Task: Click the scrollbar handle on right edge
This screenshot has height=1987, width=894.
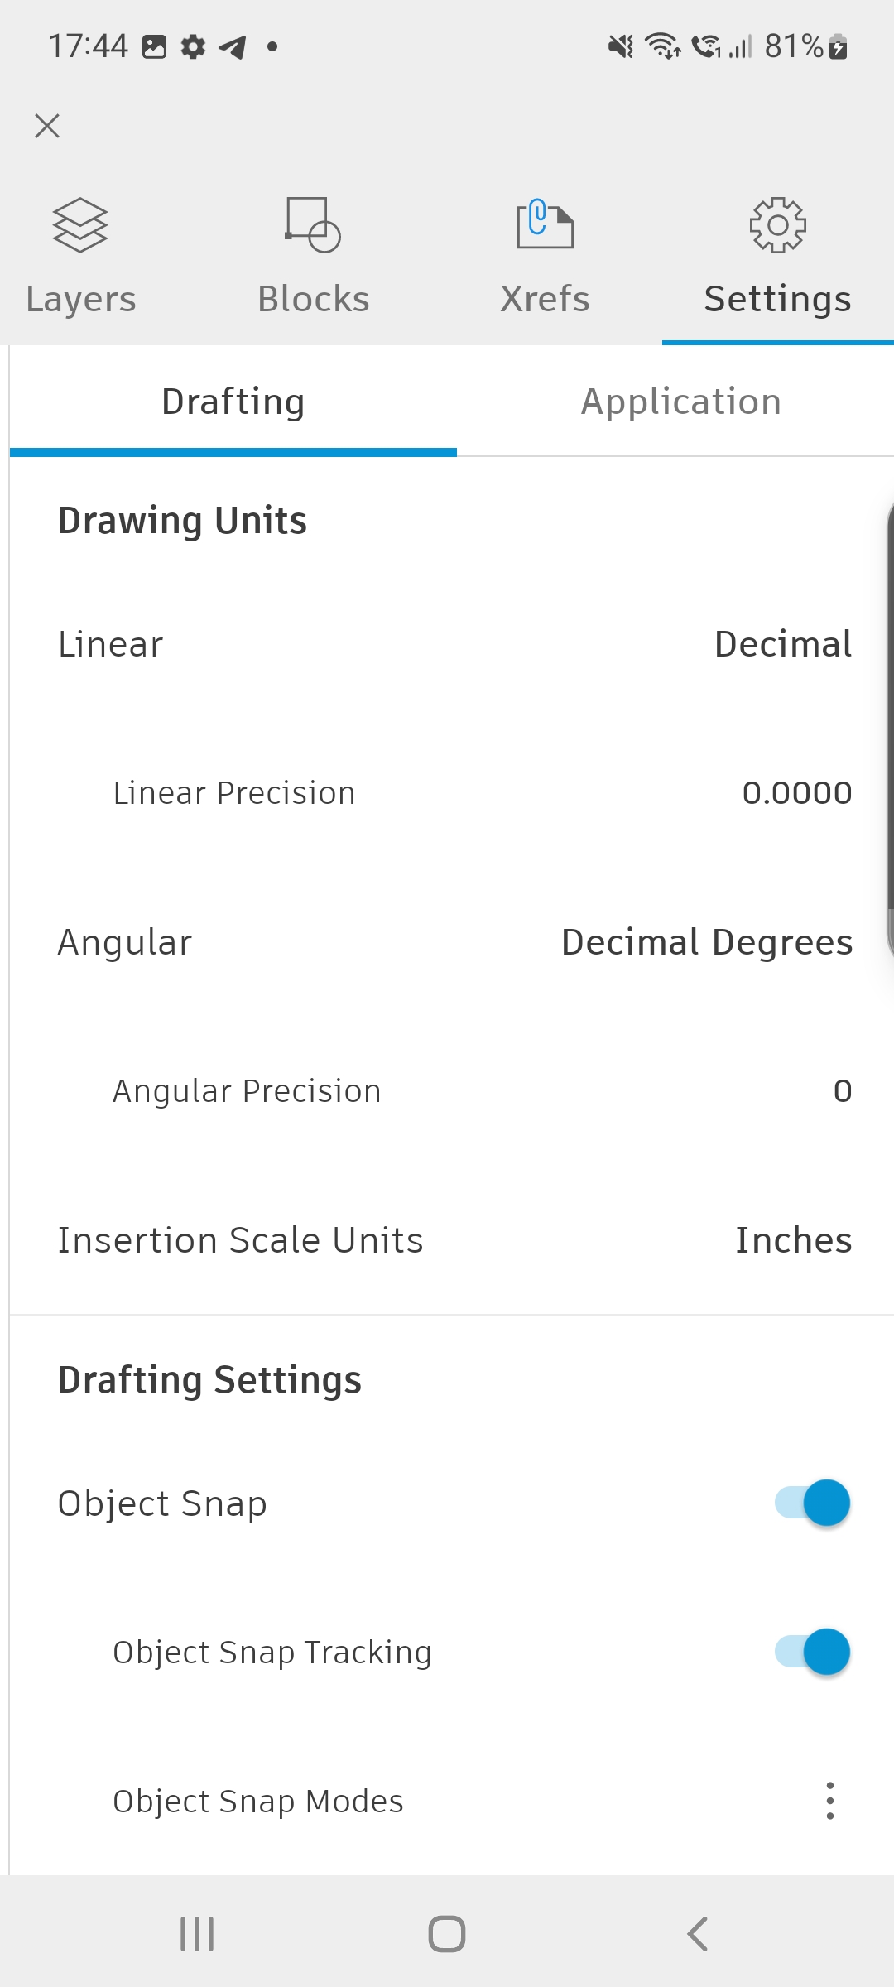Action: click(889, 729)
